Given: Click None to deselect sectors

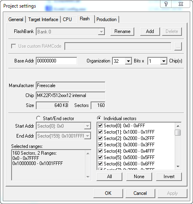Looking at the screenshot, I should pos(139,177).
